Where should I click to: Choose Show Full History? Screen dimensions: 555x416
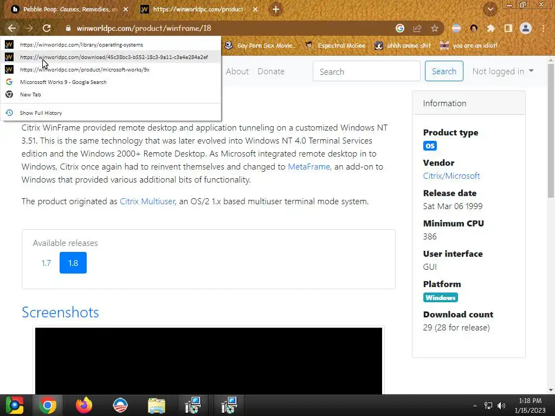[x=111, y=113]
